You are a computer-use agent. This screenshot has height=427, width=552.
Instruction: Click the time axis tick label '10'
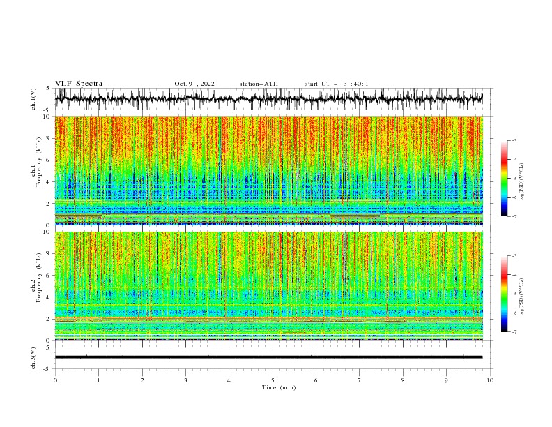[x=490, y=380]
